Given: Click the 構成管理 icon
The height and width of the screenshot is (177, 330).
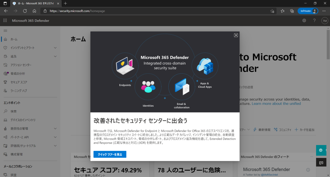Looking at the screenshot, I should (x=5, y=154).
